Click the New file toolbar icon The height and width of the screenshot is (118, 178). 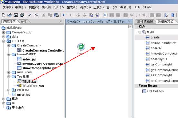(4, 15)
